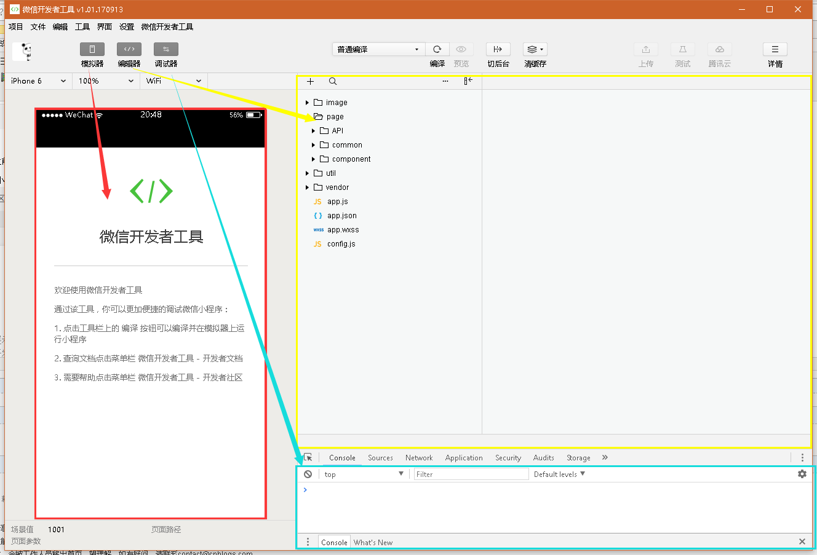Click the upload (上传) icon
Screen dimensions: 817x555
(646, 49)
